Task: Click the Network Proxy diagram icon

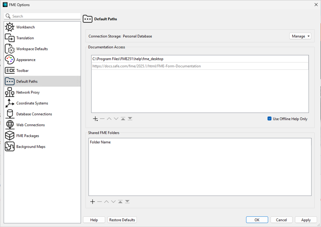Action: 10,92
